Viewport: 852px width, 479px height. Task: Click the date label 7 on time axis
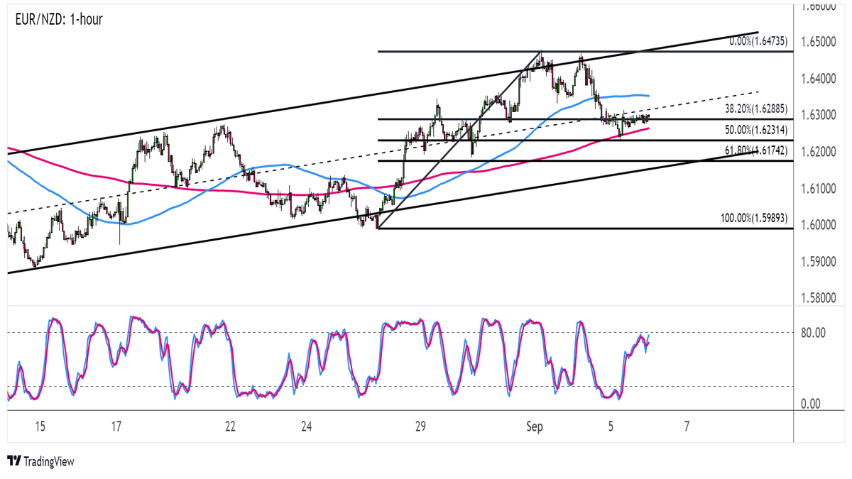pyautogui.click(x=687, y=426)
